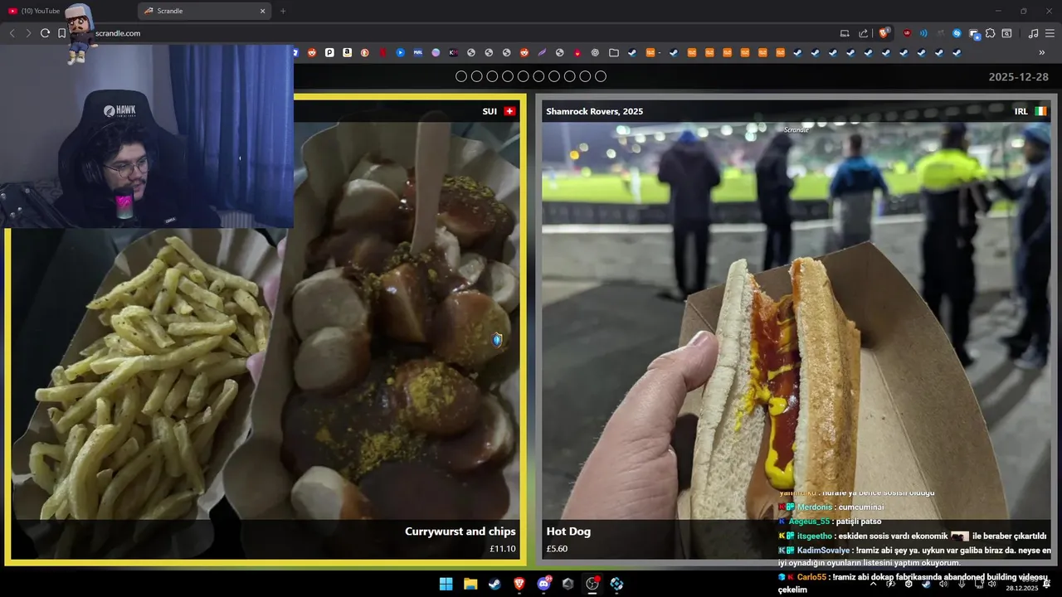Screen dimensions: 1062x597
Task: Click the £11.10 price text
Action: (x=503, y=549)
